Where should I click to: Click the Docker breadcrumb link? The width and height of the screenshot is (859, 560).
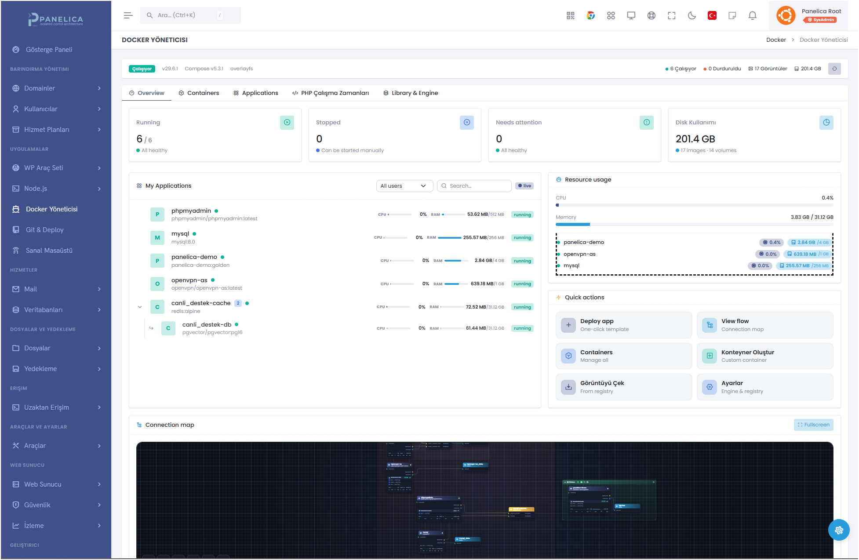click(776, 40)
